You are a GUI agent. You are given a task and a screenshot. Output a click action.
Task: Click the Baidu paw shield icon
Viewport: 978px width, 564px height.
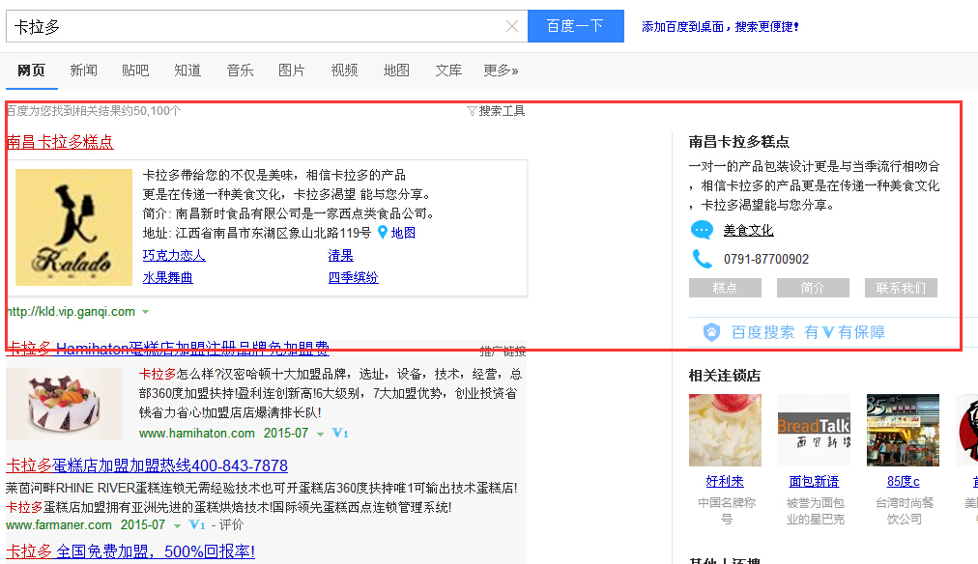pos(711,332)
